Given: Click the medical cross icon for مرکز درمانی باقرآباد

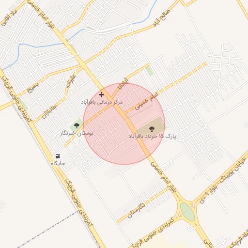Looking at the screenshot, I should coord(101,94).
